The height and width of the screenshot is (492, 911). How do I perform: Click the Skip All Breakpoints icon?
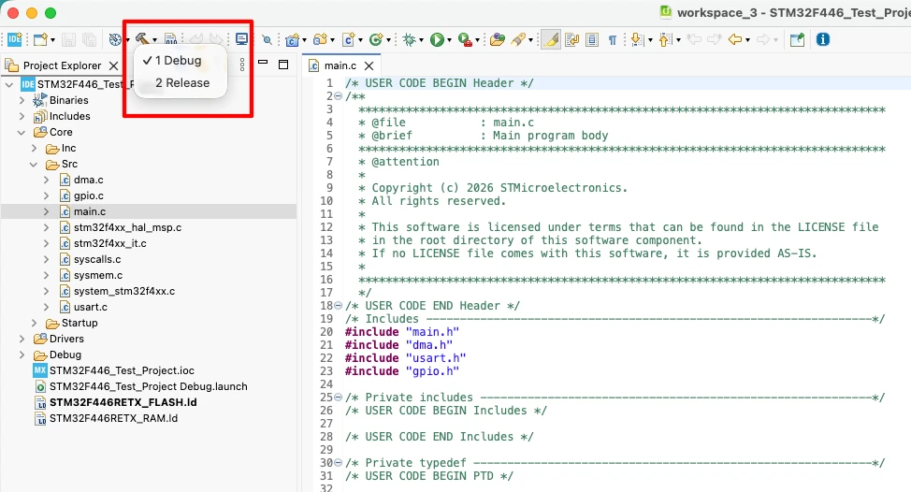click(267, 39)
